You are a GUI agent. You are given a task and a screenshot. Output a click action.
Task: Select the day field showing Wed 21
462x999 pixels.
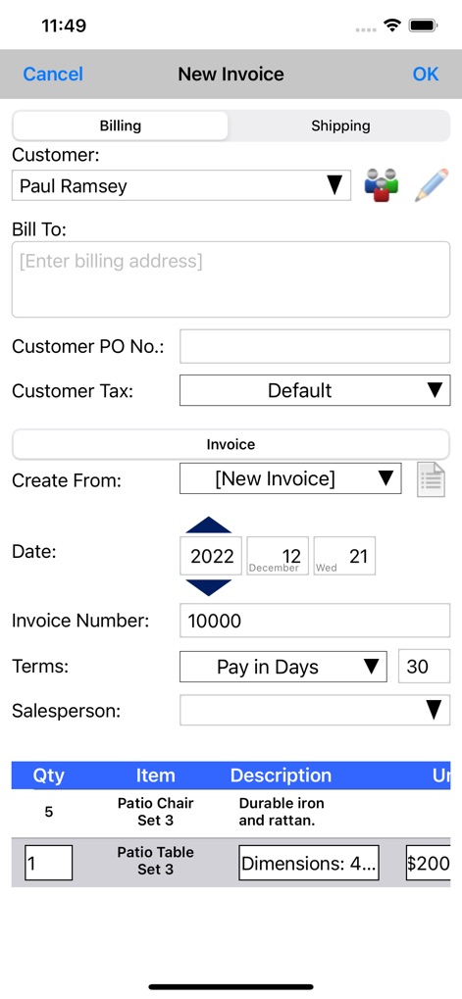coord(344,556)
